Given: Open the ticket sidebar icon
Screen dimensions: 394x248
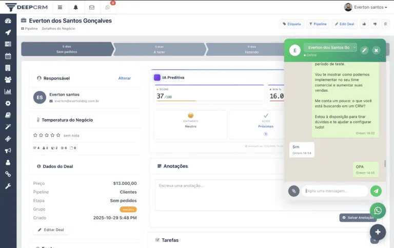Looking at the screenshot, I should coord(8,139).
